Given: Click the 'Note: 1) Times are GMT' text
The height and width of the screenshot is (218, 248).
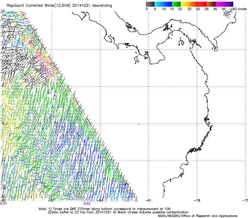Looking at the screenshot, I should [58, 209].
